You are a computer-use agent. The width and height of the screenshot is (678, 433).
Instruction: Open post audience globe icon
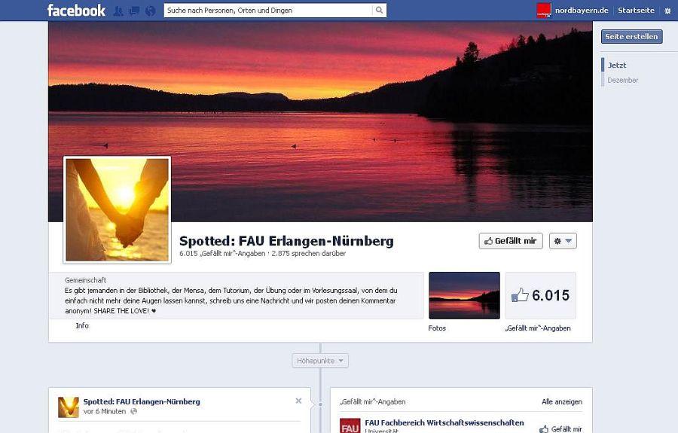coord(134,412)
